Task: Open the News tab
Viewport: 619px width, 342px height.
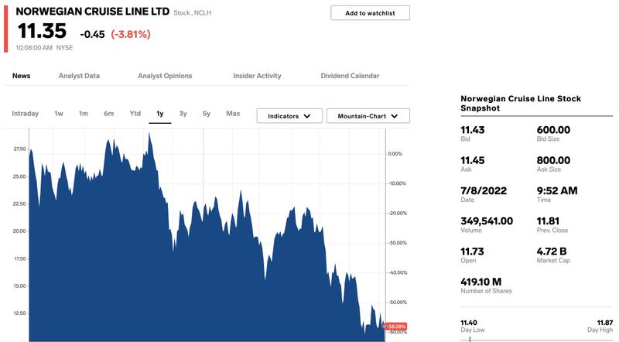Action: point(22,76)
